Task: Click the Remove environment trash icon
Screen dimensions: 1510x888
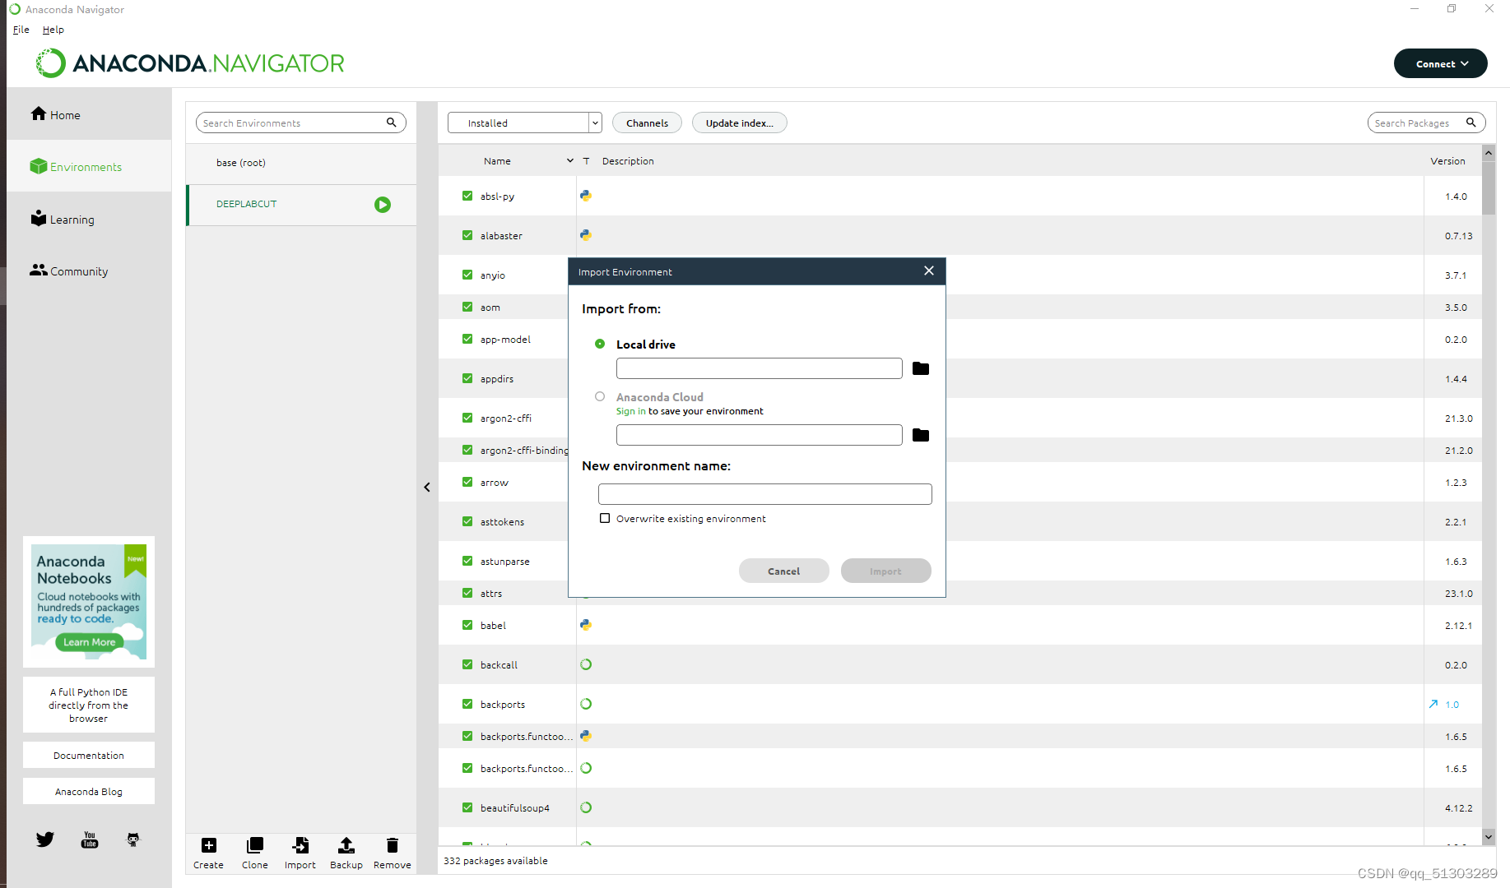Action: click(393, 845)
